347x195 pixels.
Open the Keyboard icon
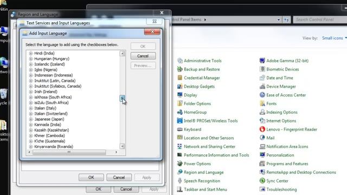179,129
